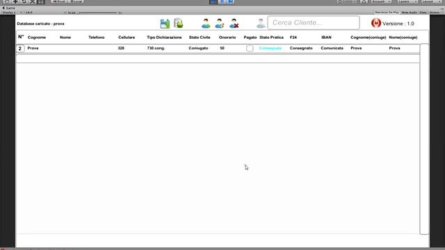Click 'Database caricato : prova' label
This screenshot has width=445, height=250.
coord(40,24)
